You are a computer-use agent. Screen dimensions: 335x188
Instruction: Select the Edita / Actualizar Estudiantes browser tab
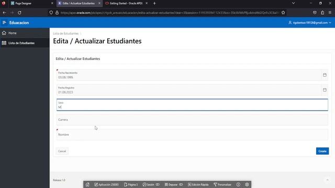pos(79,4)
